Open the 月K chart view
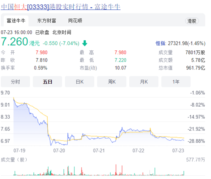The width and height of the screenshot is (211, 179). pyautogui.click(x=144, y=82)
